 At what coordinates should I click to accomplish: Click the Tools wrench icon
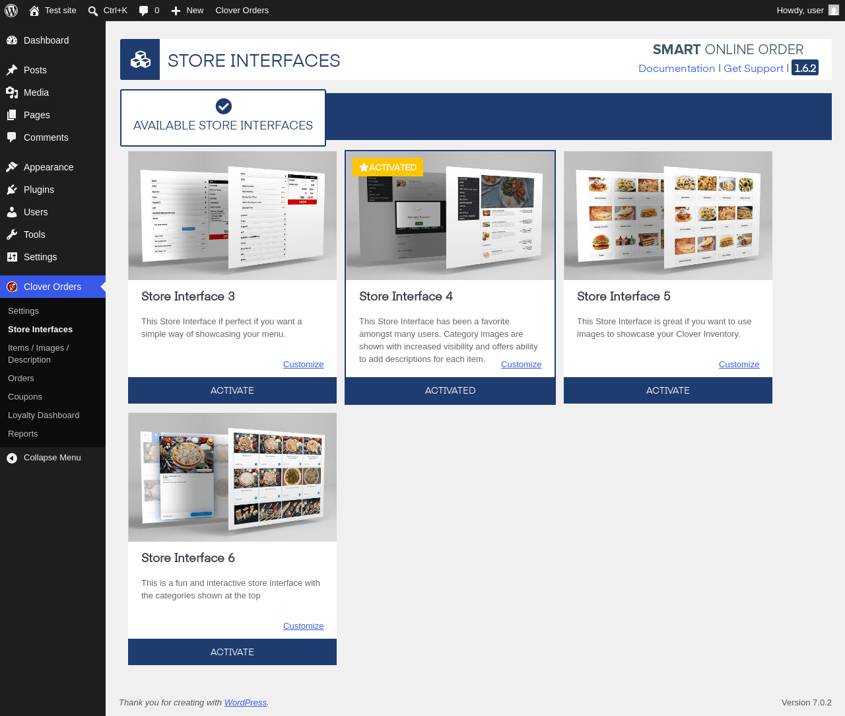click(12, 234)
